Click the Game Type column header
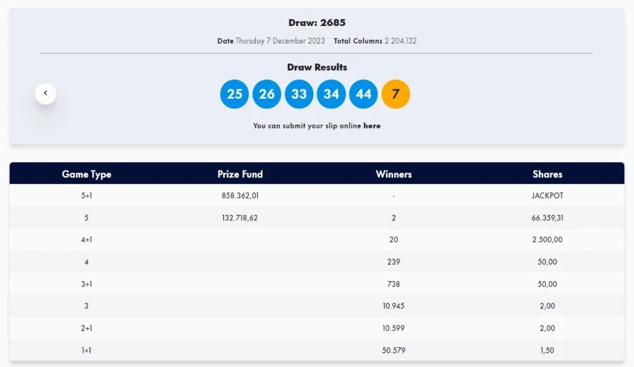The width and height of the screenshot is (634, 367). [x=87, y=174]
